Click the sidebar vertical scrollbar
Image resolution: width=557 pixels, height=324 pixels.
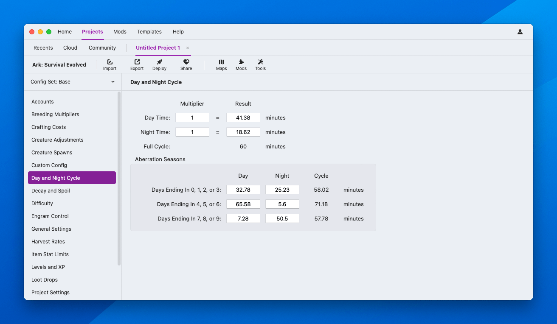coord(119,179)
